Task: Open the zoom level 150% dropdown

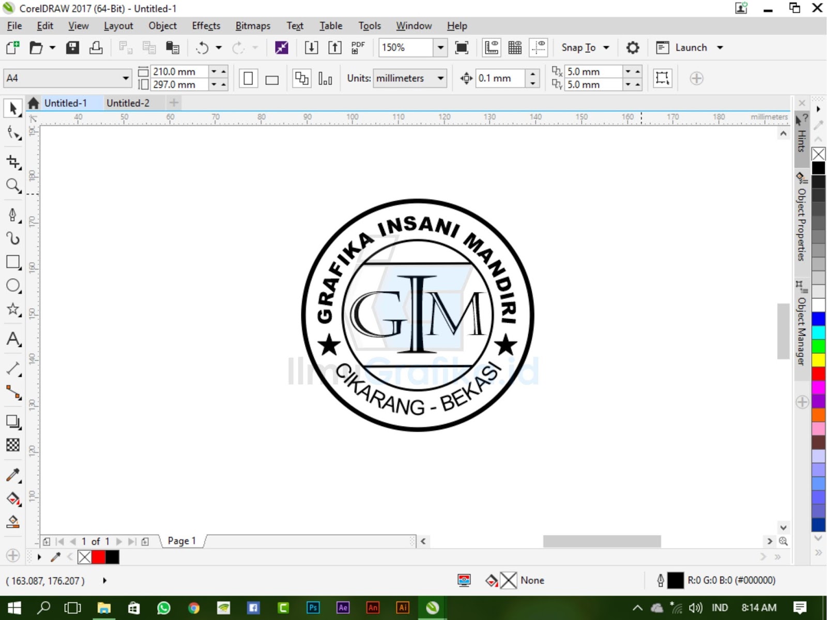Action: point(440,48)
